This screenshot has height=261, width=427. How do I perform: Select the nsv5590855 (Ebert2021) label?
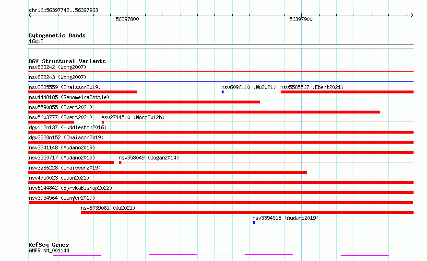pos(60,107)
